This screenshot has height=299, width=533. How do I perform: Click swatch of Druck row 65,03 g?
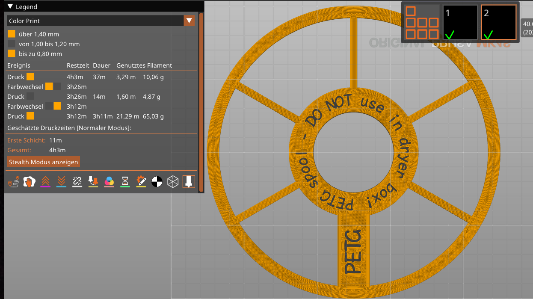point(30,116)
